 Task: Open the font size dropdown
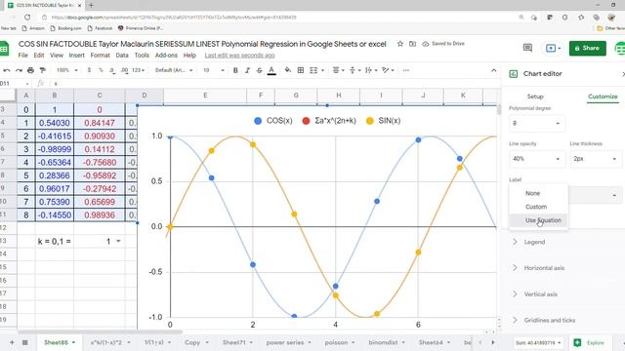pyautogui.click(x=213, y=70)
